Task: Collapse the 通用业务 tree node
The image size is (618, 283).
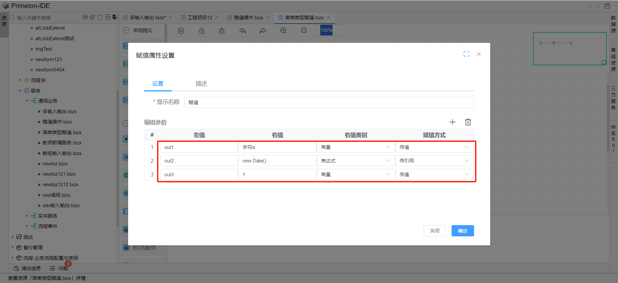Action: click(27, 101)
